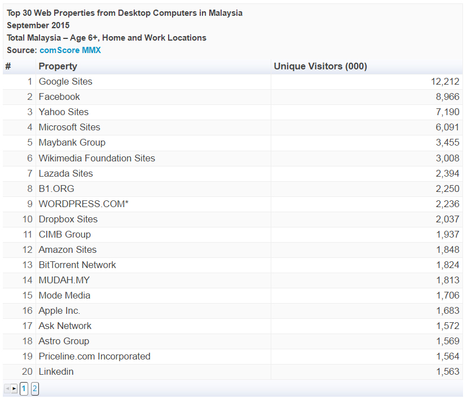This screenshot has width=467, height=399.
Task: Select page 1 in pagination
Action: [24, 389]
